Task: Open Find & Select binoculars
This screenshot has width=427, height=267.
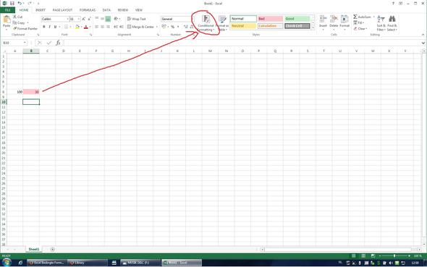Action: coord(392,23)
